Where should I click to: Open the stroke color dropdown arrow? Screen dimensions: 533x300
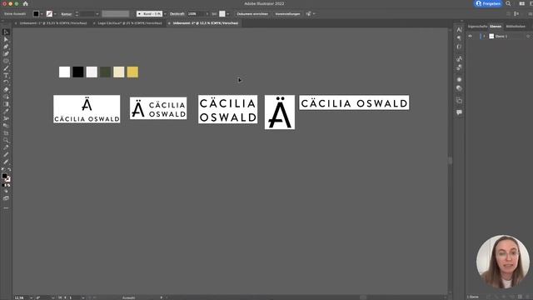[x=55, y=14]
